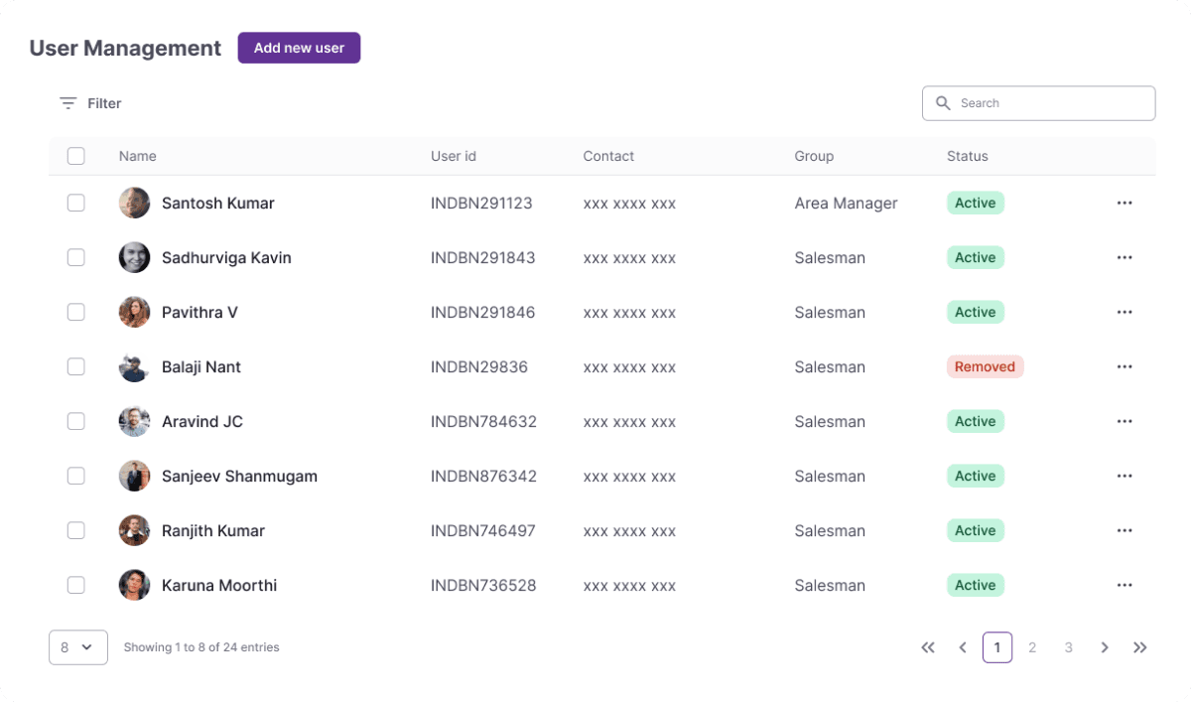Click Karuna Moorthi's avatar
The image size is (1191, 703).
pos(134,585)
